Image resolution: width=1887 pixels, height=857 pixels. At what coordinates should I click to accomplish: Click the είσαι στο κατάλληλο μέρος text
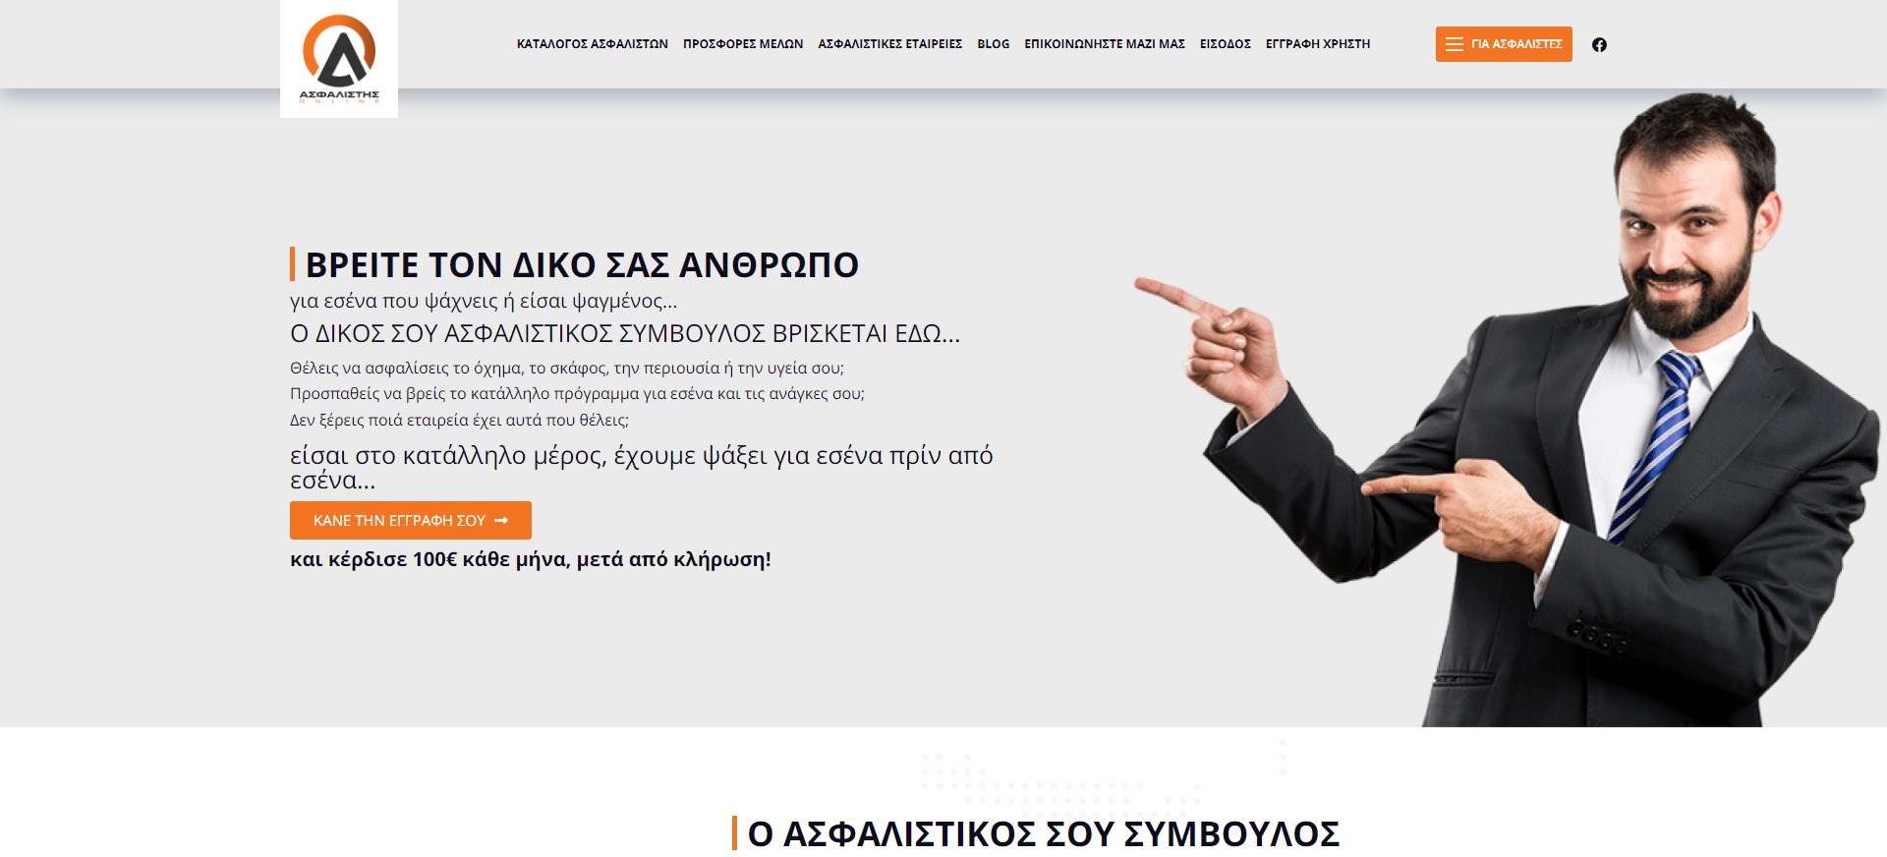pos(642,468)
